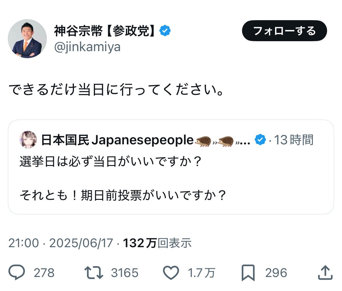Screen dimensions: 342x291
Task: Click the フォローする button
Action: tap(284, 31)
